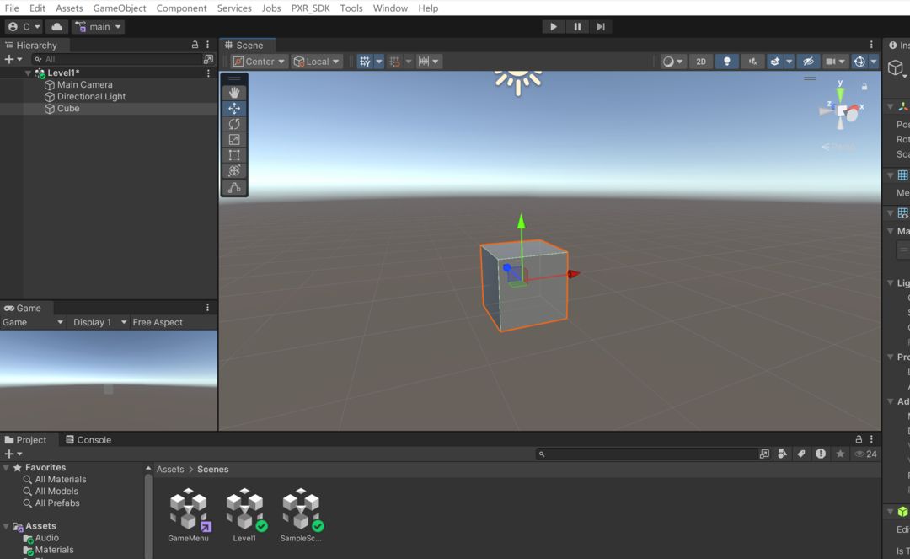
Task: Toggle scene lighting on or off
Action: click(726, 62)
